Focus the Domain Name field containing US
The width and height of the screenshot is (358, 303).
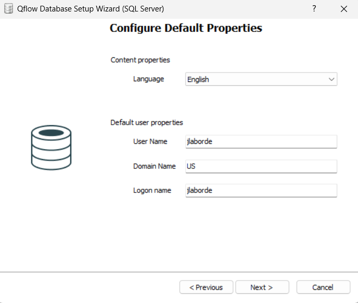click(x=261, y=166)
